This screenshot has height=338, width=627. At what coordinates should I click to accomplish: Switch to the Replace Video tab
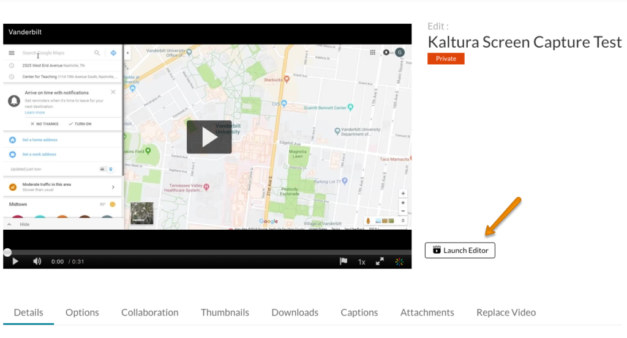pyautogui.click(x=506, y=312)
